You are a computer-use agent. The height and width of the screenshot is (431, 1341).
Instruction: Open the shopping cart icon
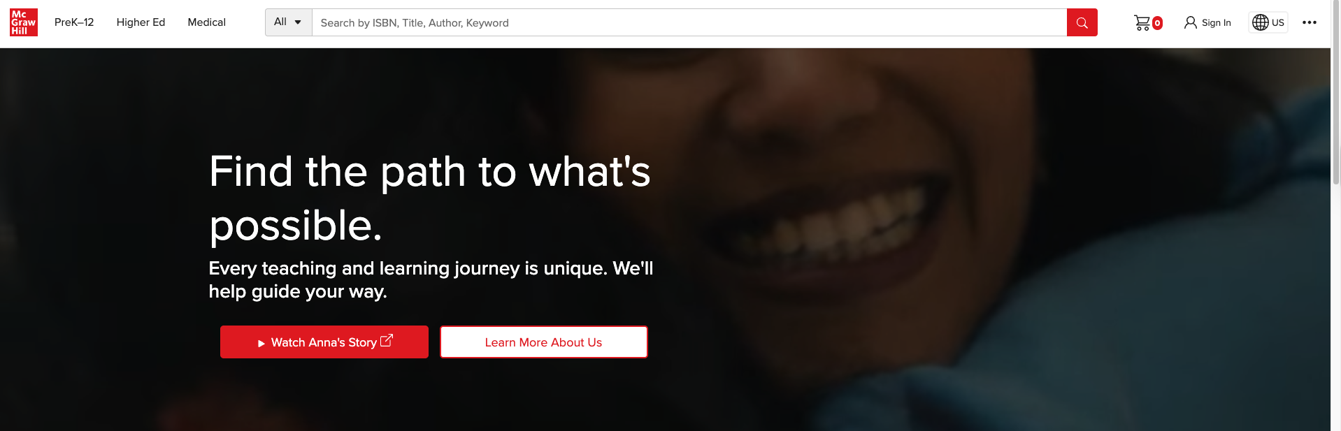click(x=1142, y=22)
